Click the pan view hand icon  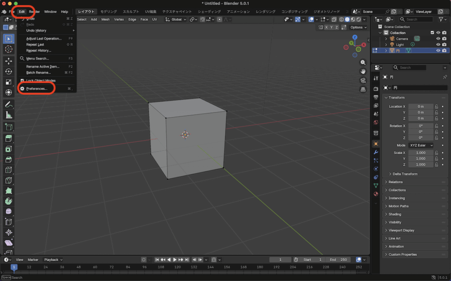[x=363, y=71]
